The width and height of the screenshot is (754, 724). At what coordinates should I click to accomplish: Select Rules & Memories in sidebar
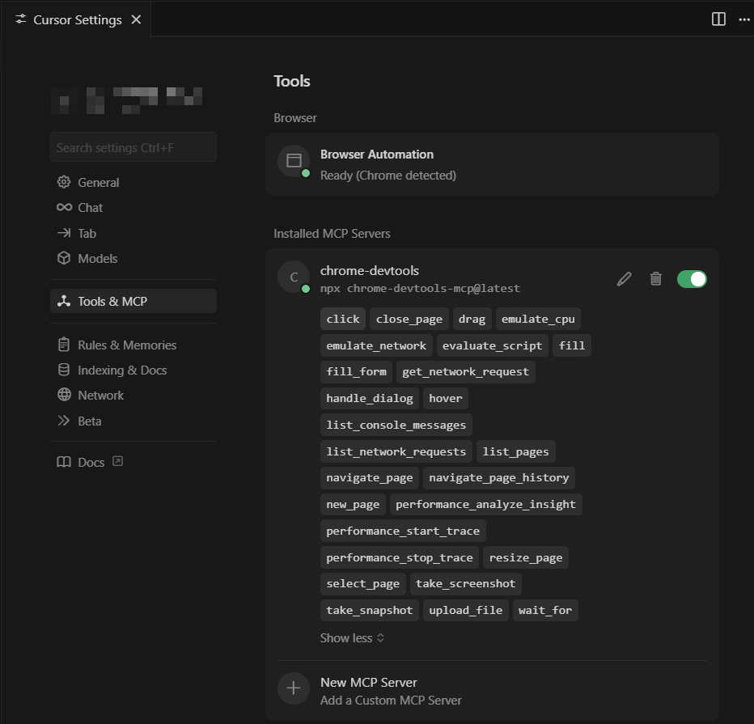[126, 345]
